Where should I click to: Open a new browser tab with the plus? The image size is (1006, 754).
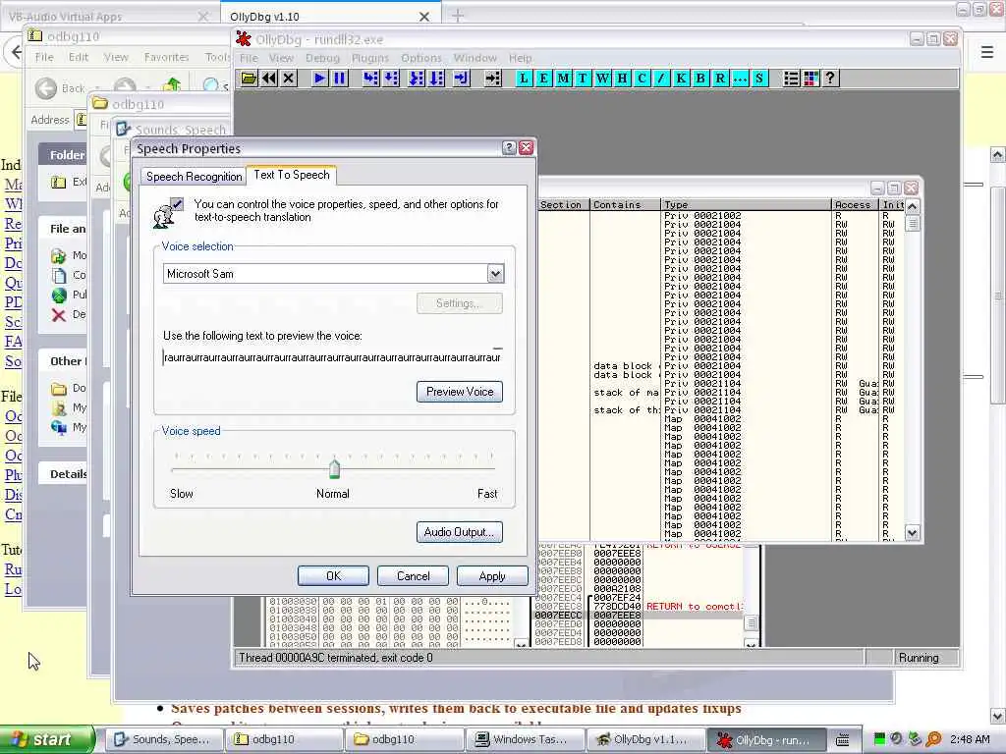[x=457, y=16]
